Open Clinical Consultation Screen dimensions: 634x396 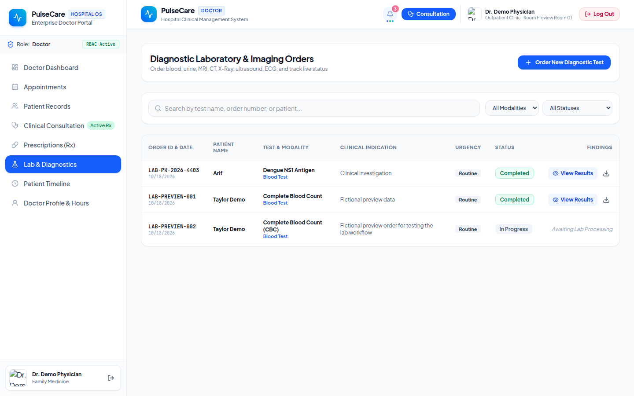pyautogui.click(x=63, y=126)
